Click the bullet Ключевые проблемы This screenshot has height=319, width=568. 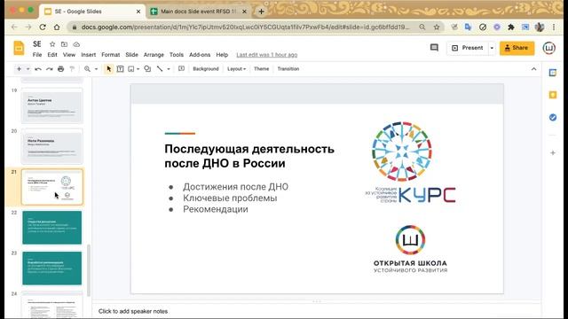pos(230,198)
